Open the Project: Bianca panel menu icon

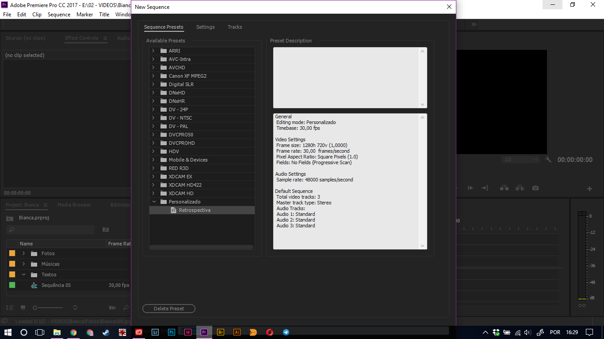46,205
